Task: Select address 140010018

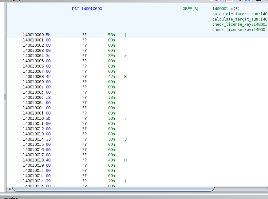Action: coord(33,160)
